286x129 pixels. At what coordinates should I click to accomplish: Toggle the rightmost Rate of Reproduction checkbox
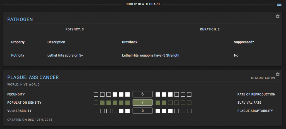click(189, 94)
